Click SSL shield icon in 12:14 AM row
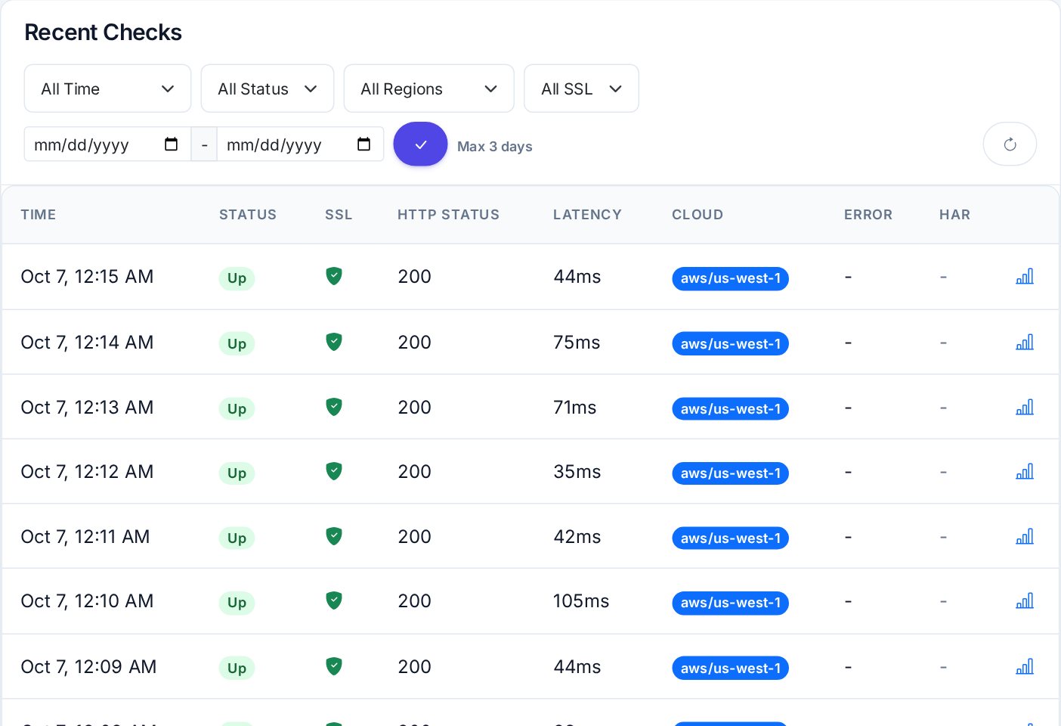 (x=334, y=342)
